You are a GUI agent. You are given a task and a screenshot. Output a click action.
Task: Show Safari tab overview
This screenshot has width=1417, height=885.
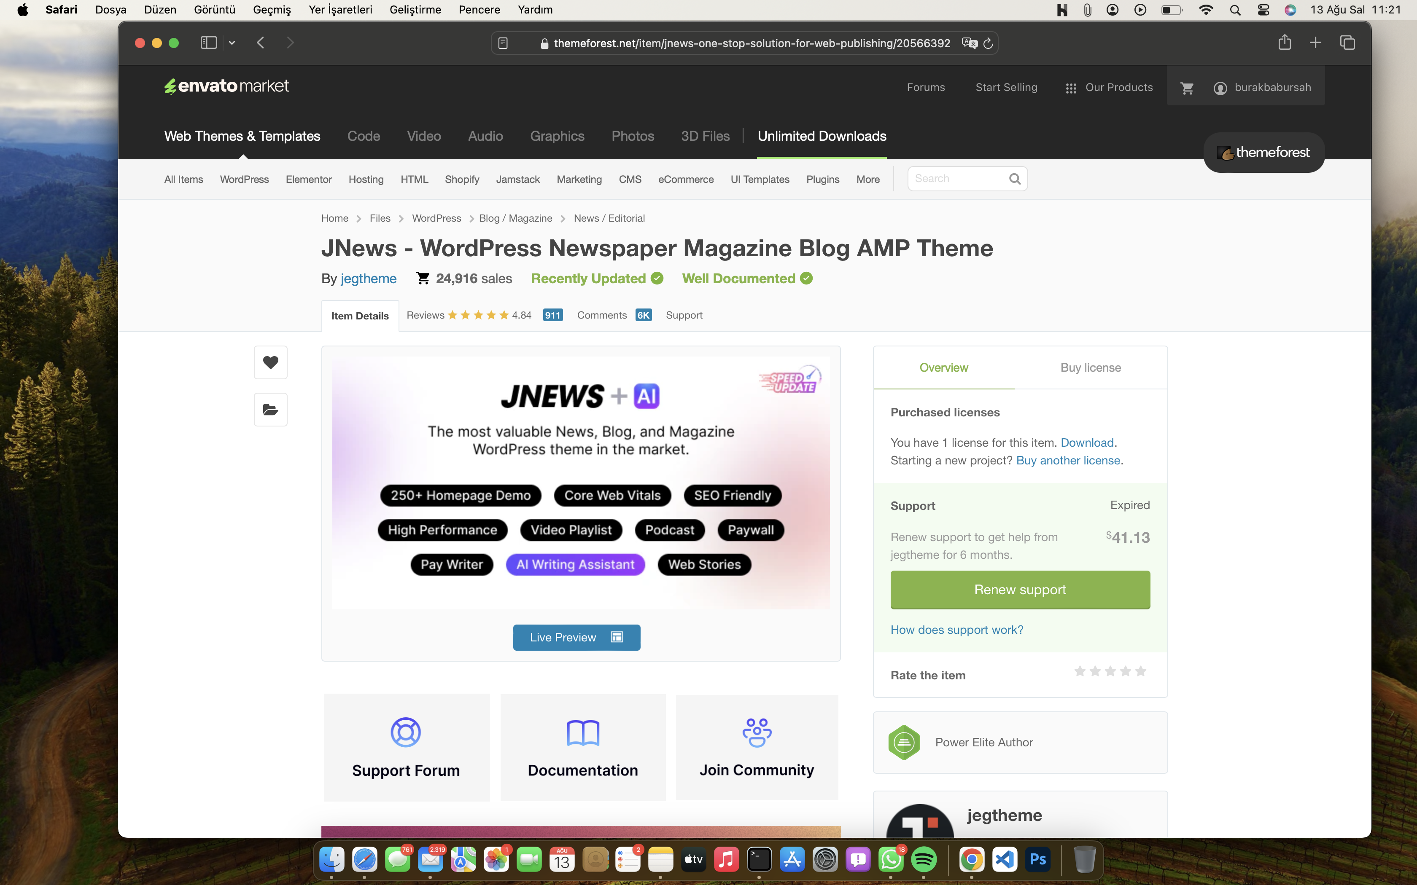1347,43
